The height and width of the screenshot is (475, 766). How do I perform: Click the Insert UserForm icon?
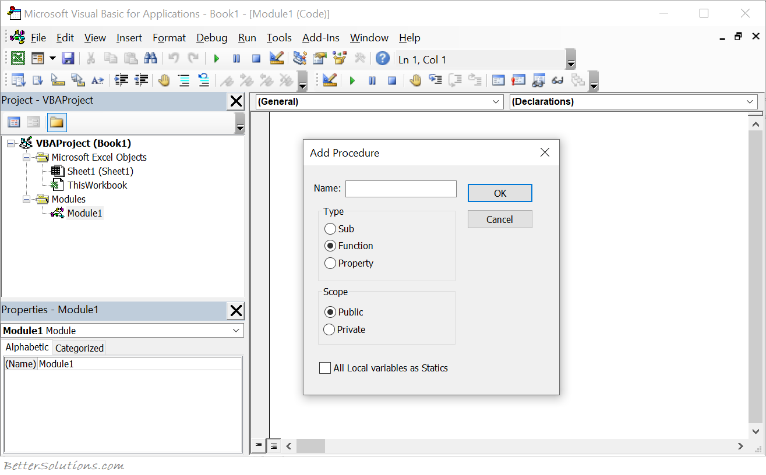pyautogui.click(x=38, y=58)
